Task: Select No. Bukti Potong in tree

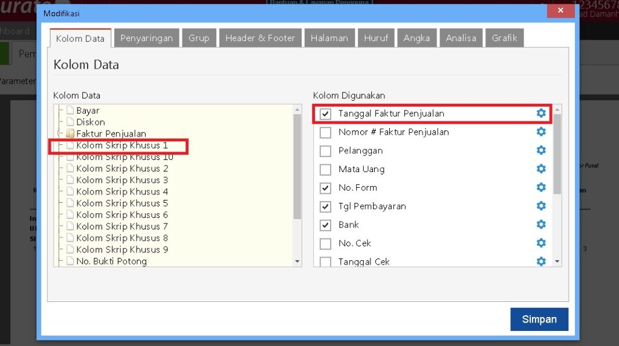Action: coord(111,261)
